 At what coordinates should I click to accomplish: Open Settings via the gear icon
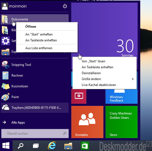(x=6, y=41)
